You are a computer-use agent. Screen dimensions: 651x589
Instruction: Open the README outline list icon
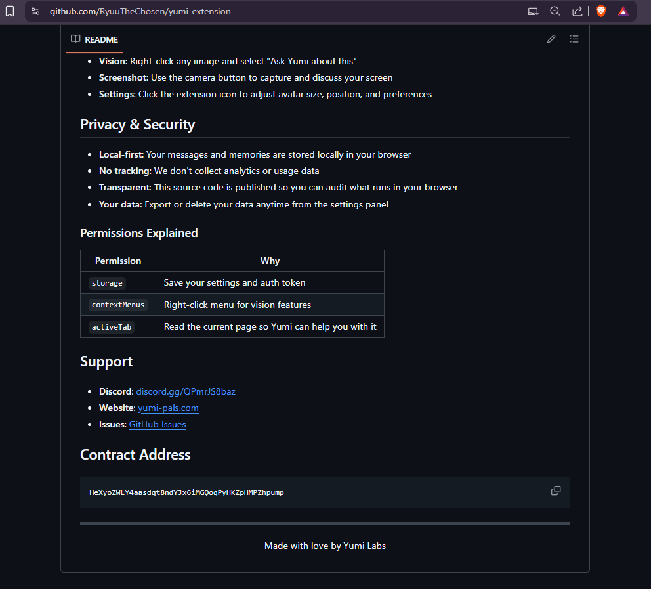click(574, 39)
